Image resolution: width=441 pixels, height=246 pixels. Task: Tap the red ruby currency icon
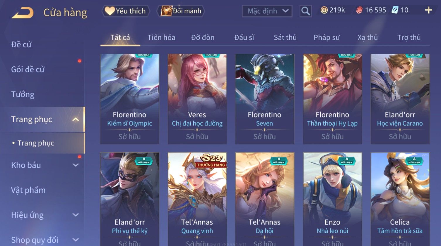[x=359, y=10]
